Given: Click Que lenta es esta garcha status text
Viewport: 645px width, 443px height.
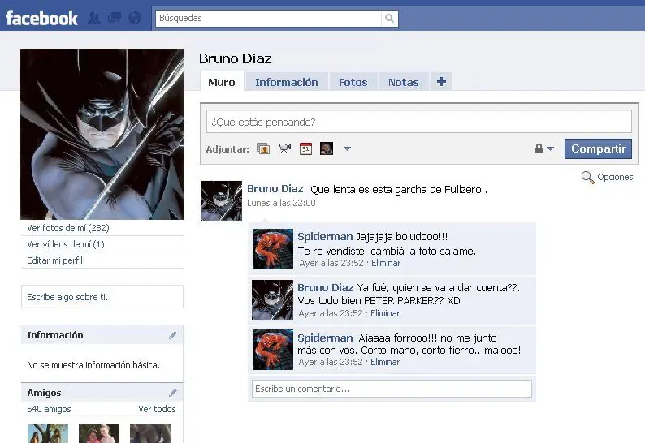Looking at the screenshot, I should (399, 189).
